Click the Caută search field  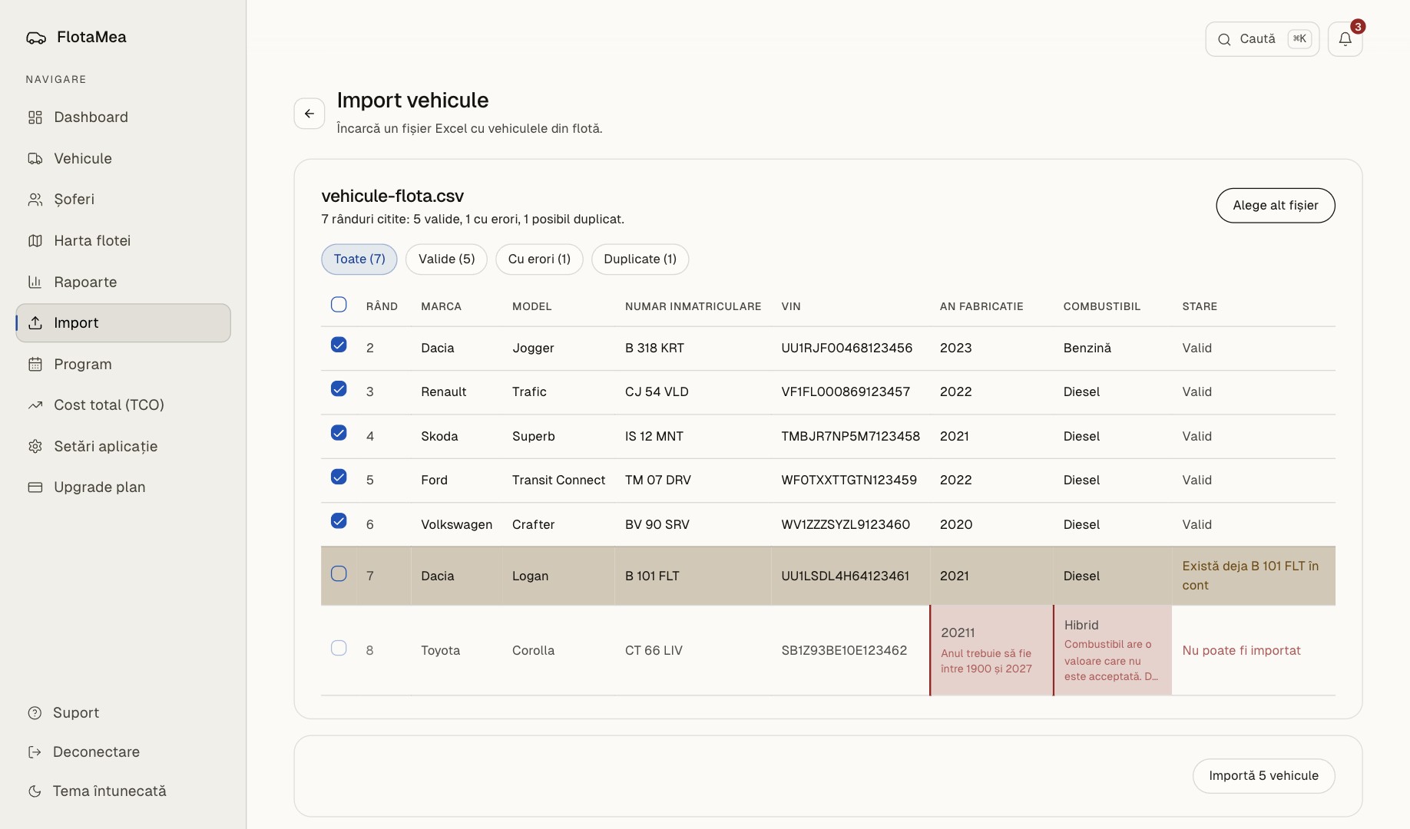click(1262, 39)
